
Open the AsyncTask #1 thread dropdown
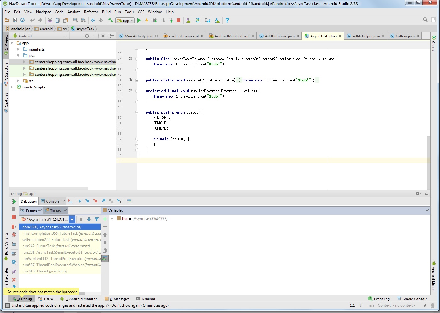click(72, 220)
